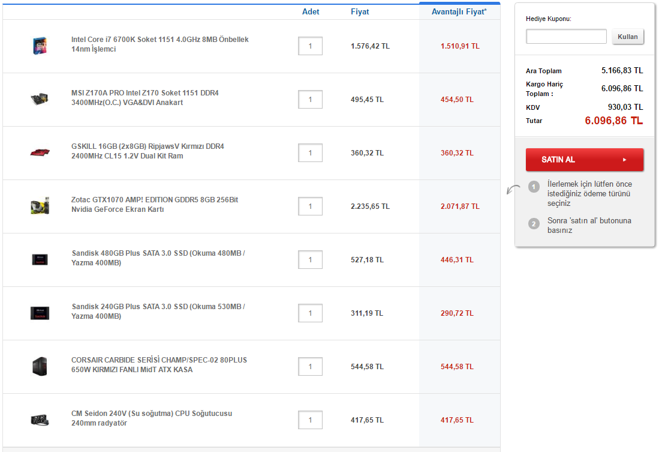Viewport: 659px width, 452px height.
Task: Click the CM Seidon 240V cooler image
Action: [40, 420]
